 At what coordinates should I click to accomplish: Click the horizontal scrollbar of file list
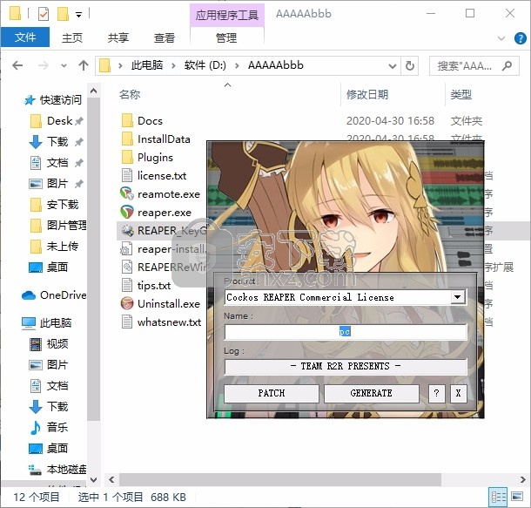coord(280,479)
